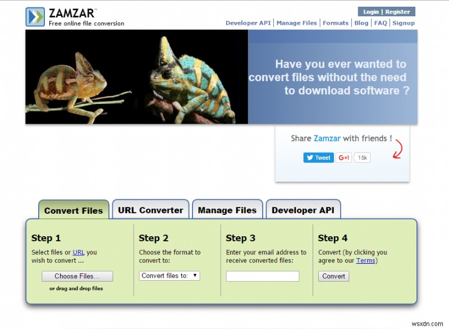Switch to the Developer API tab
449x329 pixels.
(x=303, y=209)
